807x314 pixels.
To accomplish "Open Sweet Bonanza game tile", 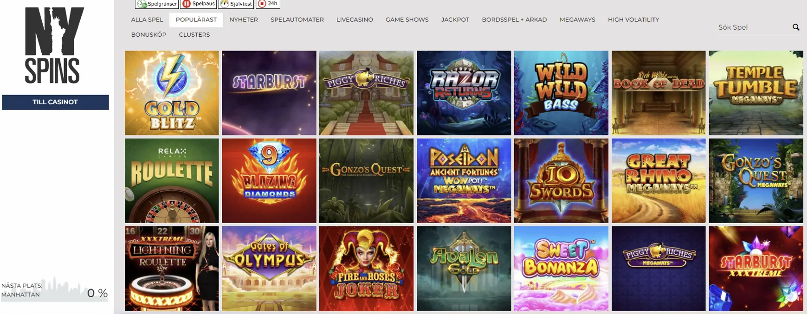I will 561,269.
